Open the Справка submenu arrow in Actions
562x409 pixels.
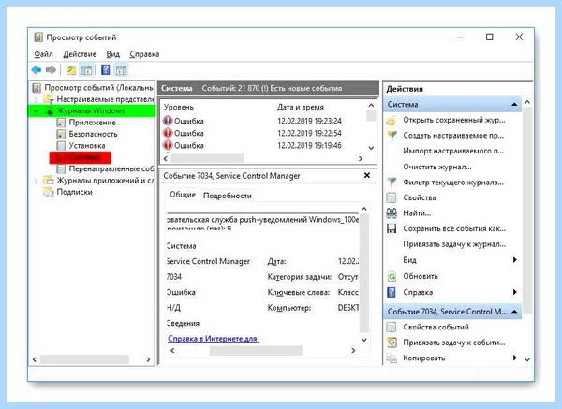514,292
